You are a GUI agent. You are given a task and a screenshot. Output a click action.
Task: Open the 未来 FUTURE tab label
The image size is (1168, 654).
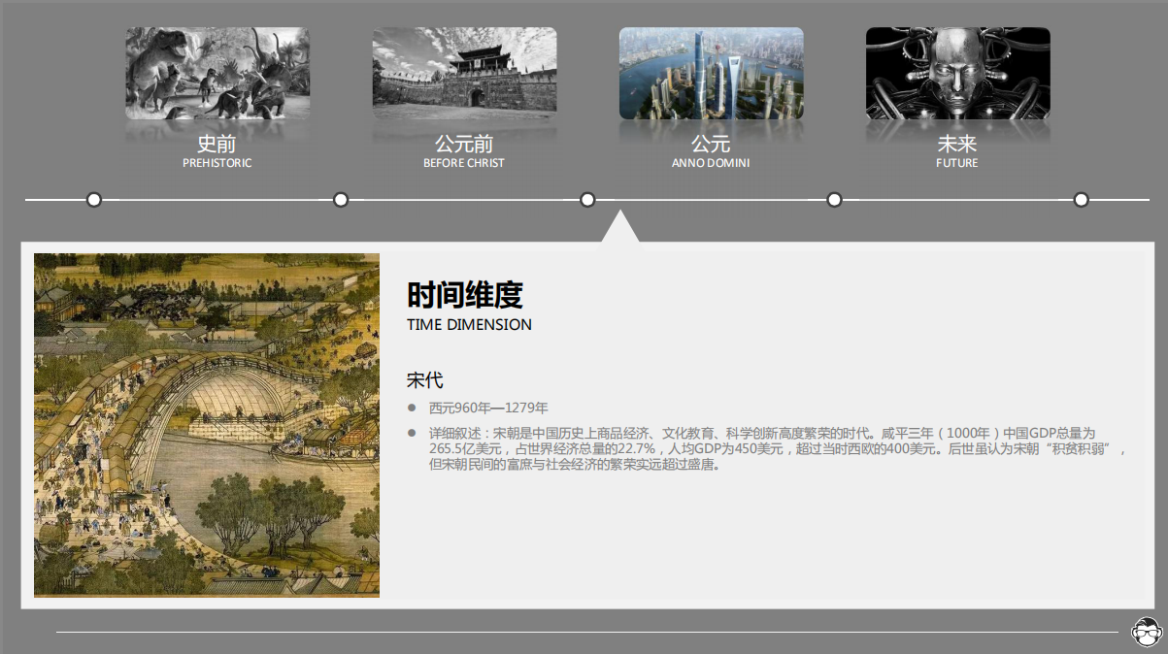(x=957, y=151)
